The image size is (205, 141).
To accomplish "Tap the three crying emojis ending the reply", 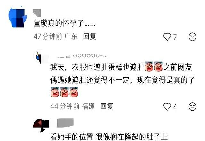I will pyautogui.click(x=64, y=92).
